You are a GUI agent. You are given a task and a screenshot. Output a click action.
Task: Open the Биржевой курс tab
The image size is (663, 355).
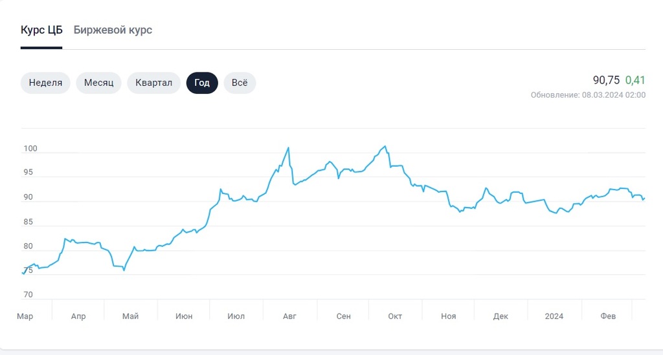113,30
